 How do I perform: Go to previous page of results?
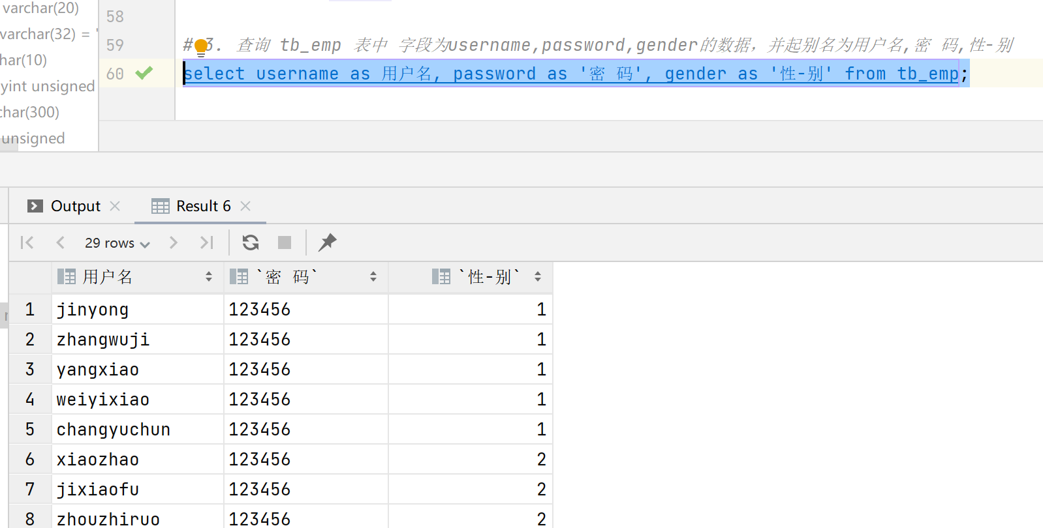coord(61,242)
